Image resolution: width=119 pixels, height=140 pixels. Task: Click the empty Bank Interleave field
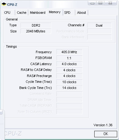[99, 37]
